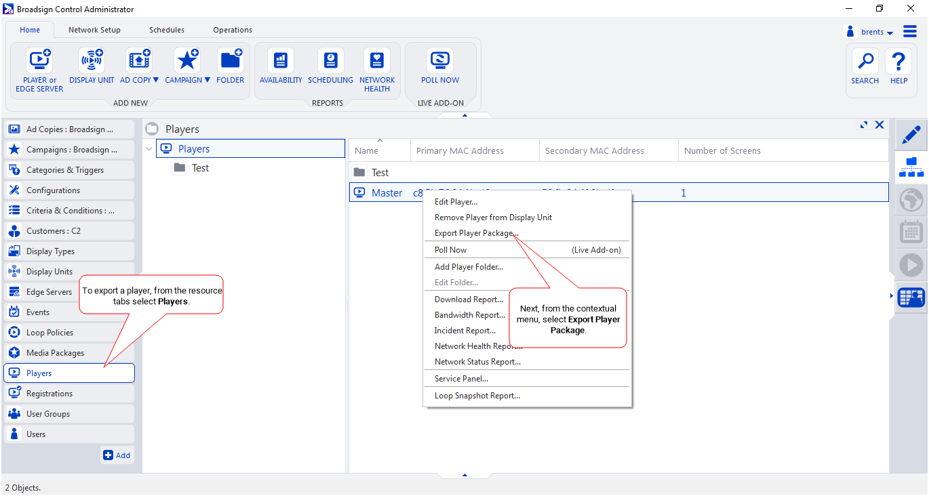Open the Availability report

tap(281, 61)
